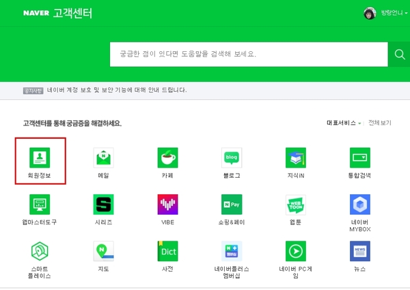Select the 웹툰 WEBTOON icon
The image size is (410, 290).
pyautogui.click(x=296, y=205)
